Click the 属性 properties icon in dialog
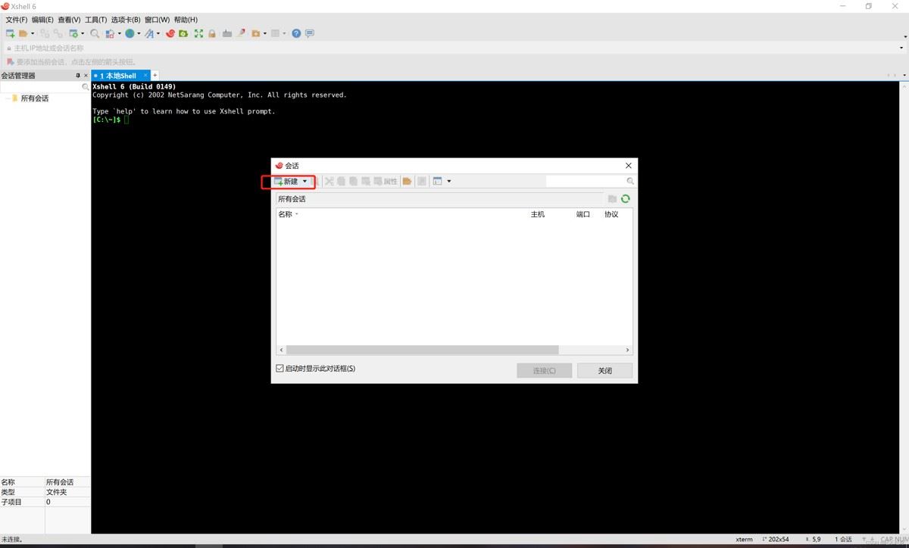This screenshot has width=909, height=548. pos(386,182)
